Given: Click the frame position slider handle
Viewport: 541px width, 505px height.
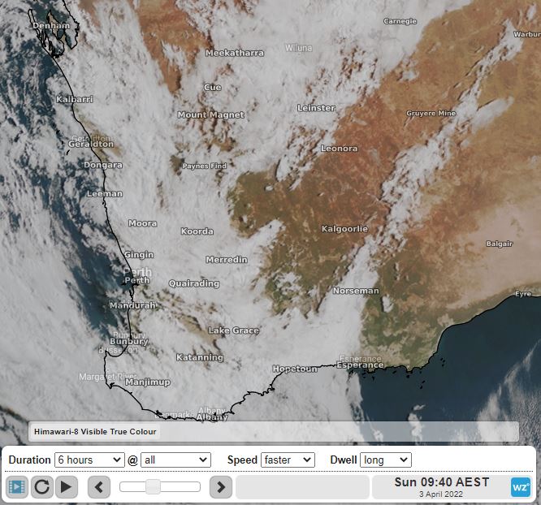Looking at the screenshot, I should (153, 486).
